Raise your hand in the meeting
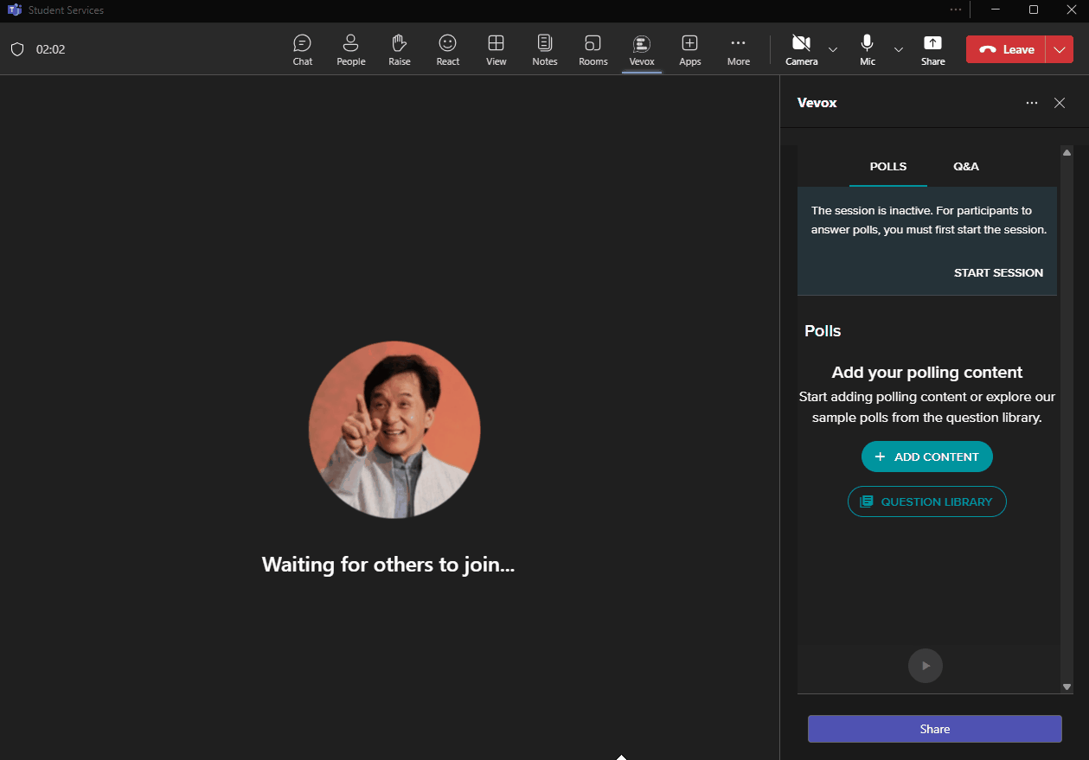Screen dimensions: 1089x760 400,49
